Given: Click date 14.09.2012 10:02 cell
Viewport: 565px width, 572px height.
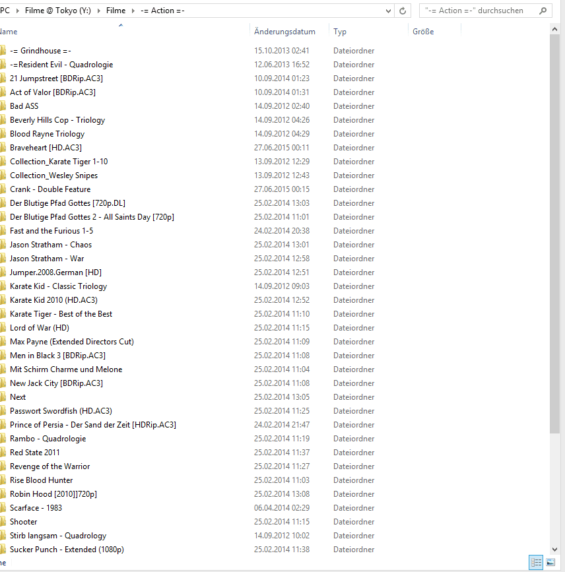Looking at the screenshot, I should (282, 536).
